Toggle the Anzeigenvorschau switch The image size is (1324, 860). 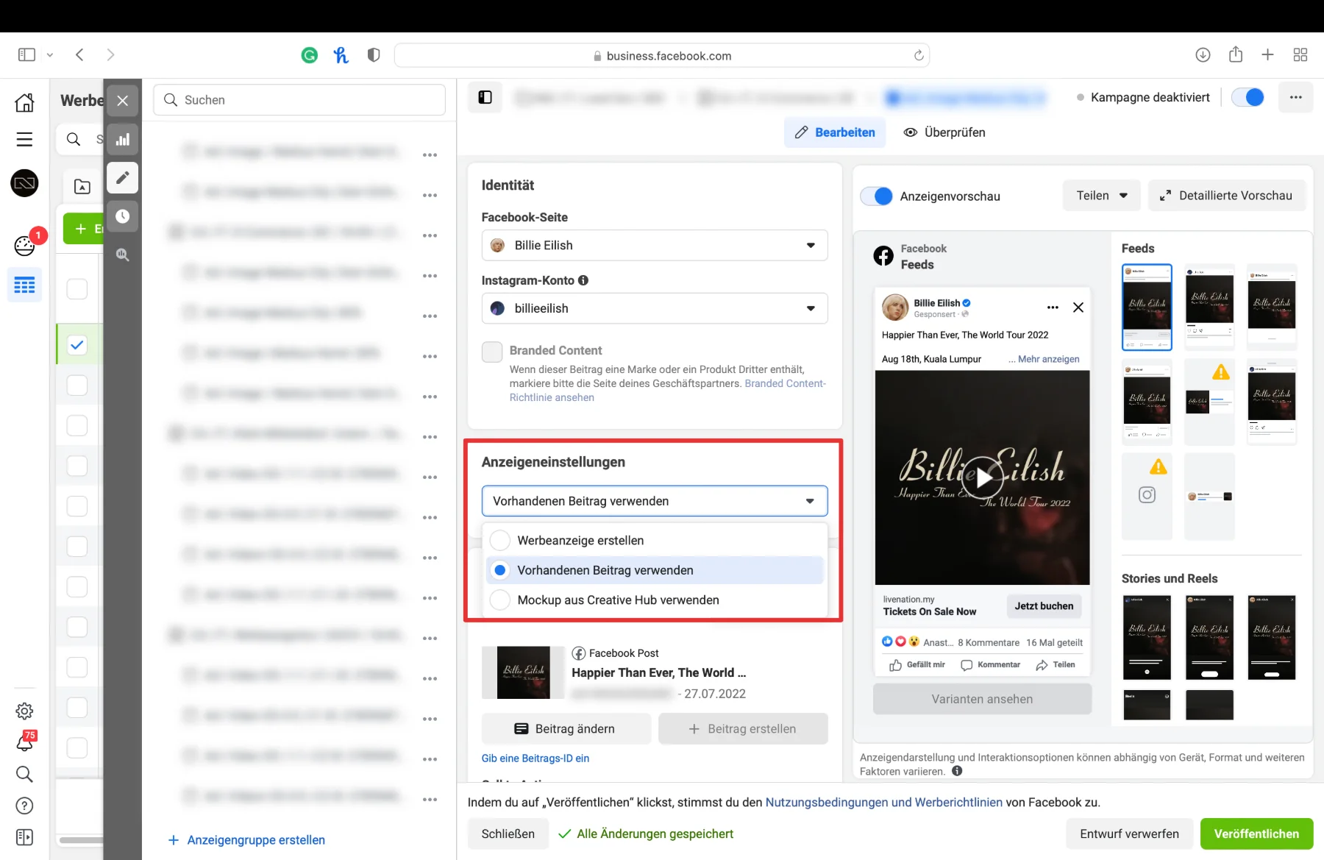pyautogui.click(x=876, y=196)
